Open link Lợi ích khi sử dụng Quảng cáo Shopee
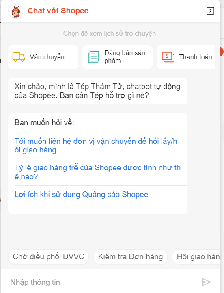224x293 pixels. (x=82, y=195)
